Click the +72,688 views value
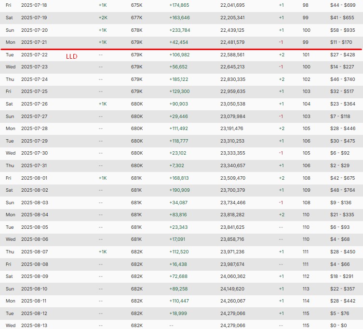 [178, 276]
